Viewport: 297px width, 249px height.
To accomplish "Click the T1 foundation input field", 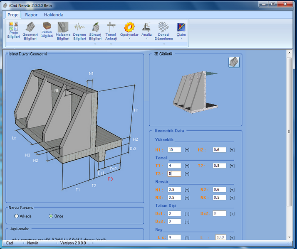I will [x=174, y=166].
